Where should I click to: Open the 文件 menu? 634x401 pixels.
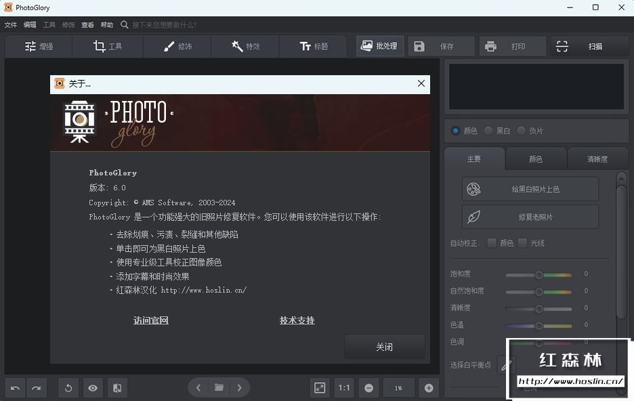[11, 25]
